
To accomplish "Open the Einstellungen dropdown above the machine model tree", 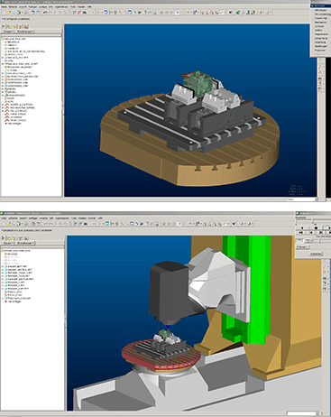I will coord(25,243).
